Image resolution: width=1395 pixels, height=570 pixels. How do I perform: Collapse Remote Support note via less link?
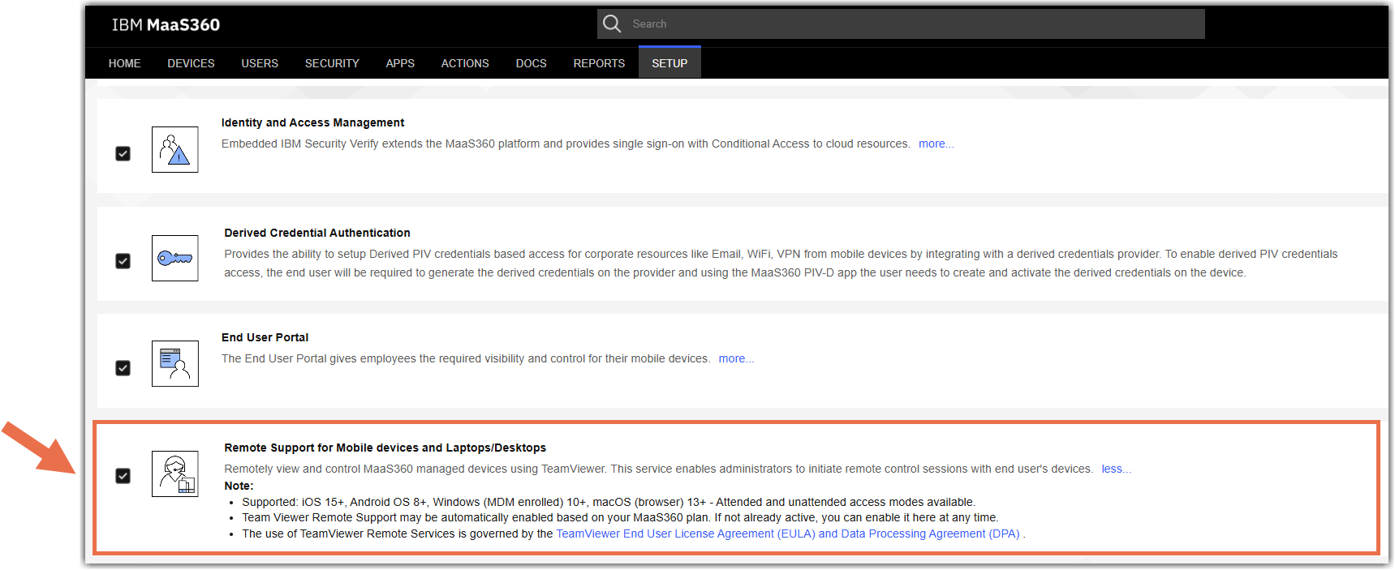pyautogui.click(x=1116, y=469)
